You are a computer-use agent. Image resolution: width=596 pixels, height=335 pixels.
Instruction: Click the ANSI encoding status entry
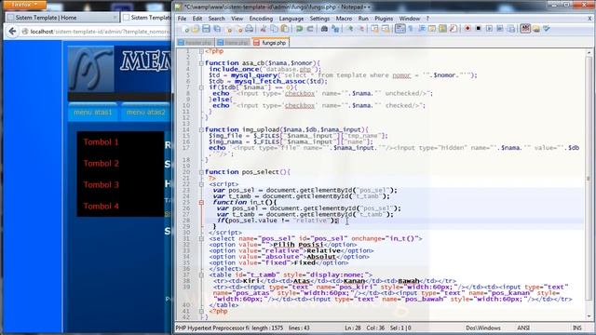pyautogui.click(x=523, y=328)
